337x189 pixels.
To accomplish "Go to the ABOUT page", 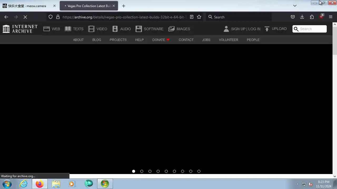I will coord(78,40).
